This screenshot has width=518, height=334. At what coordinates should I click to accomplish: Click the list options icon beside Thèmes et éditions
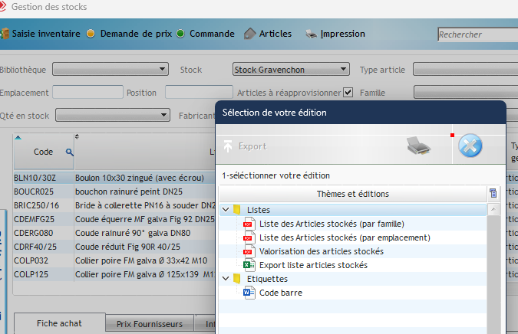click(x=493, y=193)
